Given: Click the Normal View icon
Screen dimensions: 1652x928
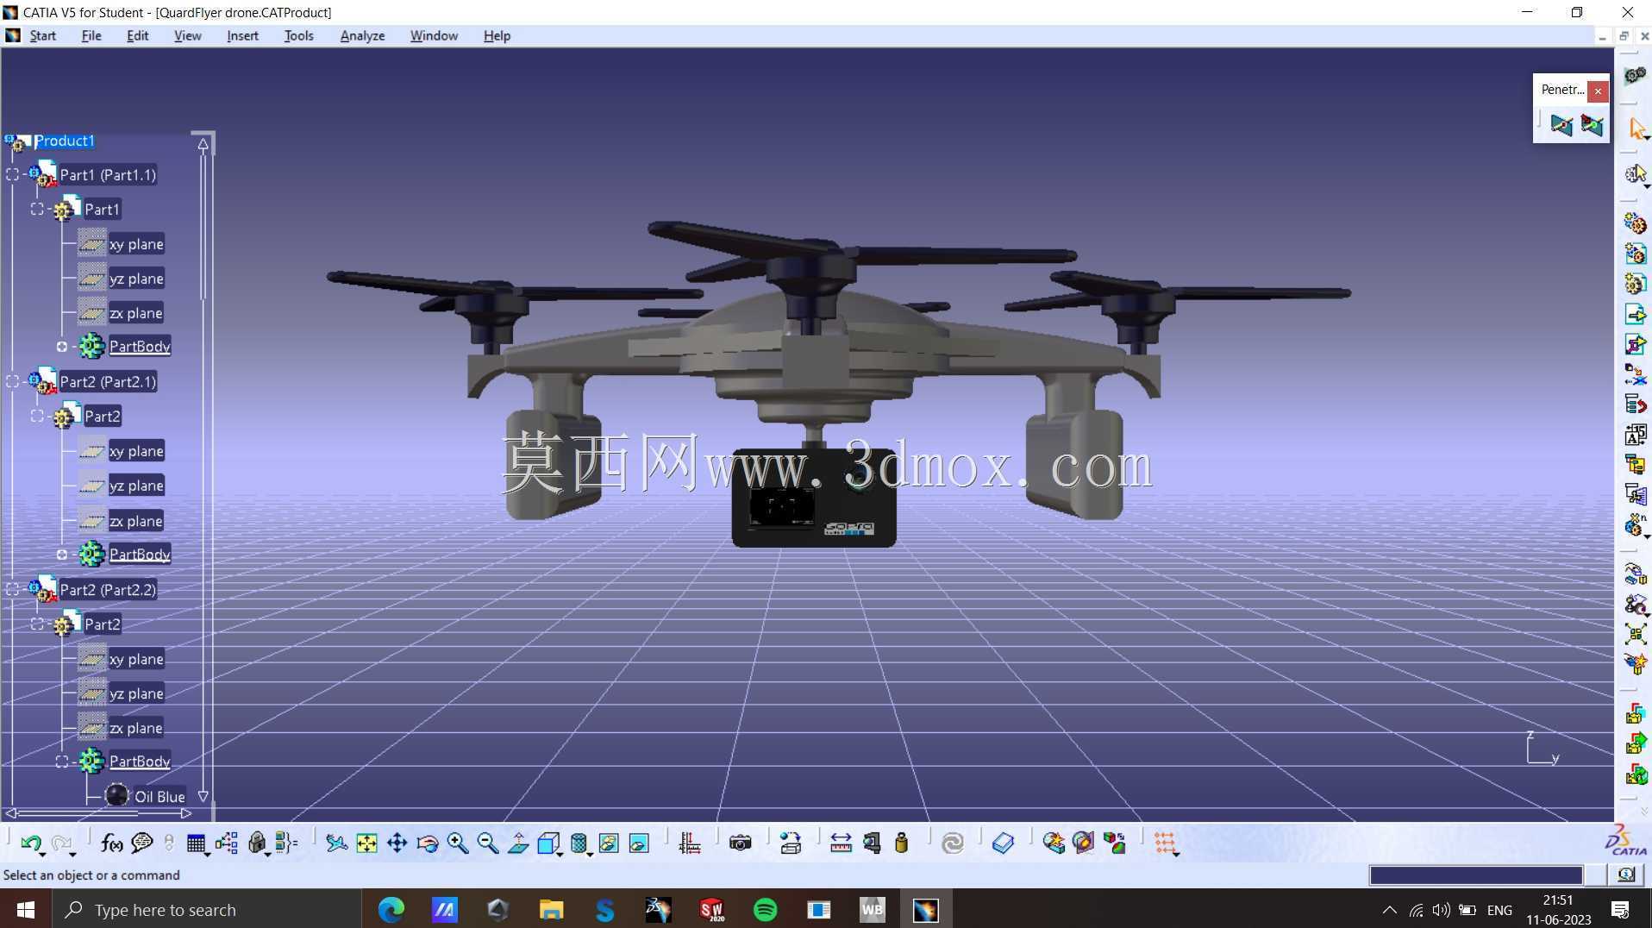Looking at the screenshot, I should [518, 843].
